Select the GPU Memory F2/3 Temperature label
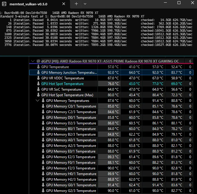The width and height of the screenshot is (197, 194). click(71, 168)
